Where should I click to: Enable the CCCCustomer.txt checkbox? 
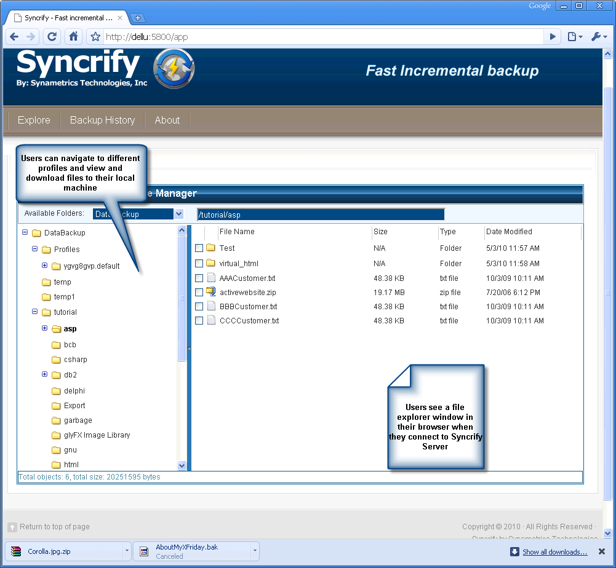coord(199,321)
